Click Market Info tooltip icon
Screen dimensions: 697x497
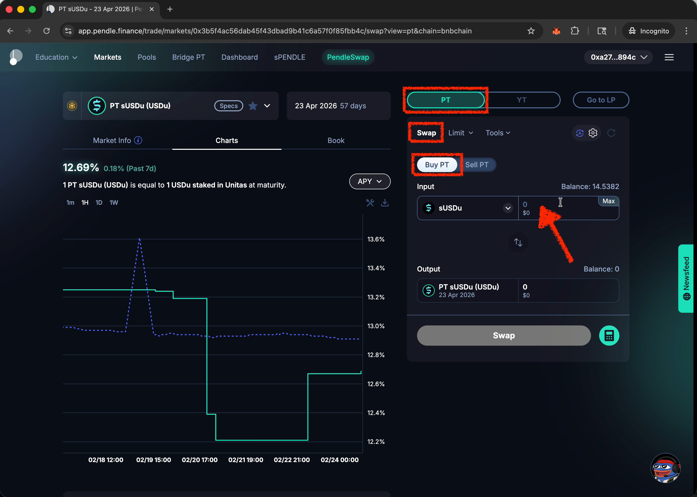(x=138, y=140)
